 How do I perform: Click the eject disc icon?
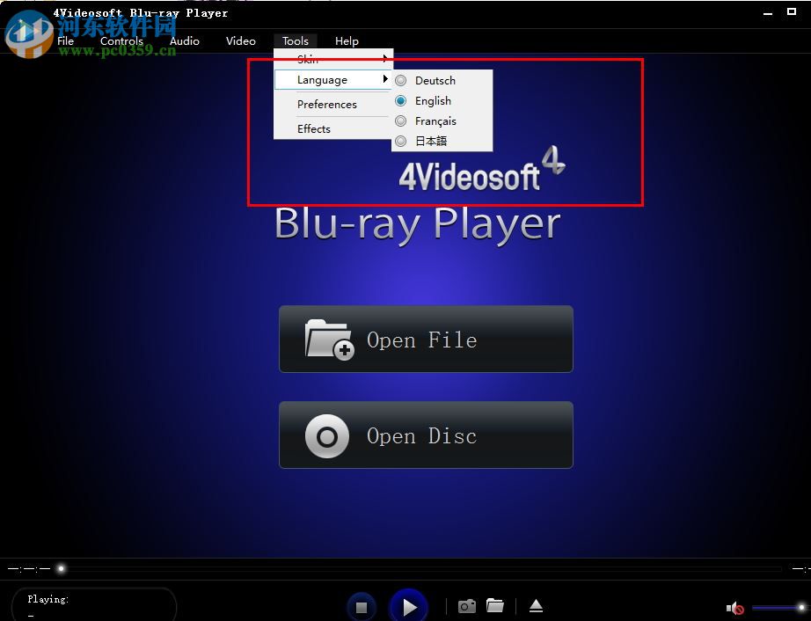537,605
